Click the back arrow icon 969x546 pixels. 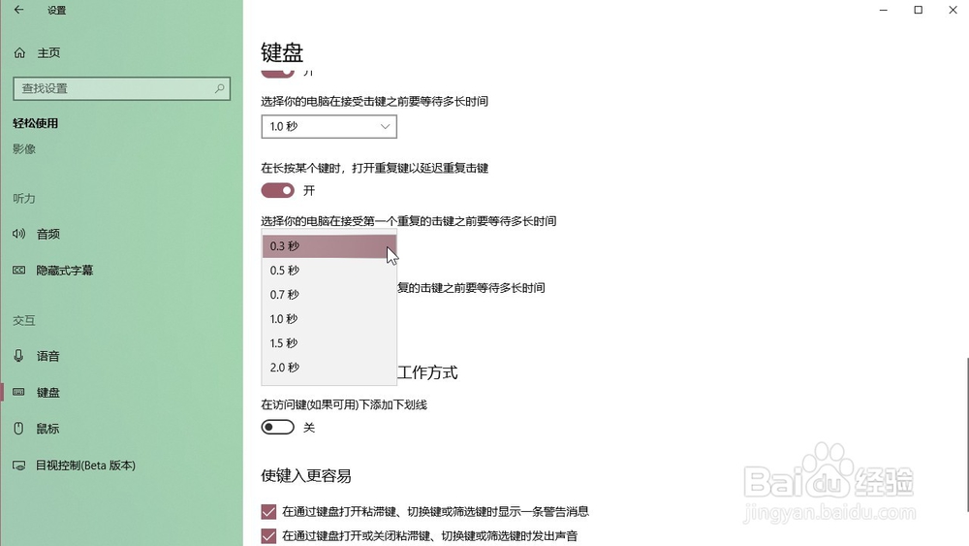[18, 11]
